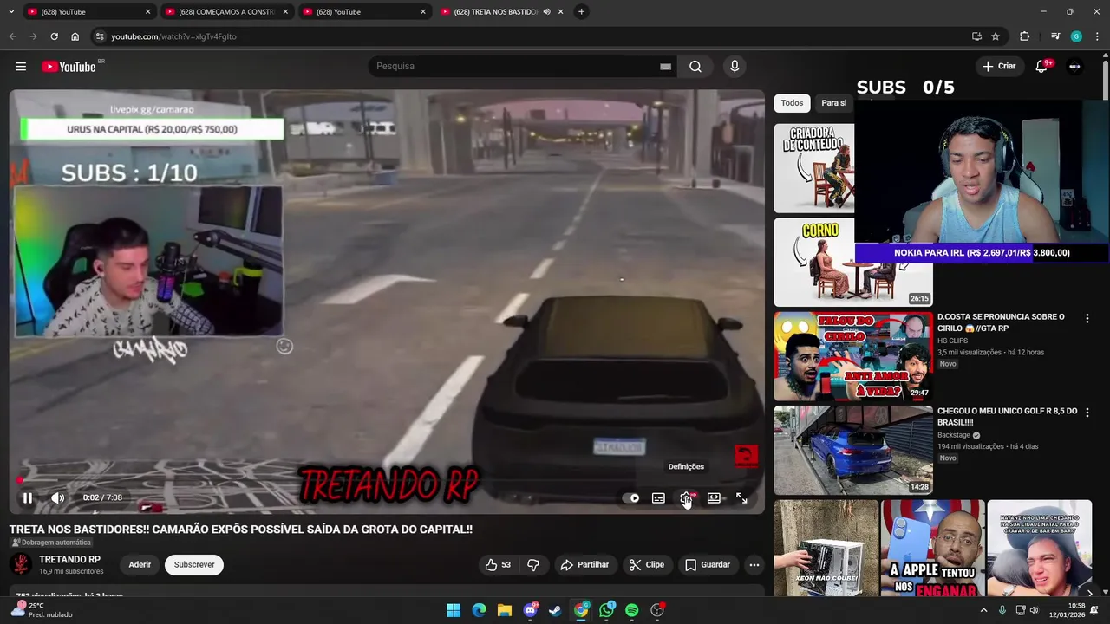The width and height of the screenshot is (1110, 624).
Task: Like the video with 53 likes
Action: [499, 565]
